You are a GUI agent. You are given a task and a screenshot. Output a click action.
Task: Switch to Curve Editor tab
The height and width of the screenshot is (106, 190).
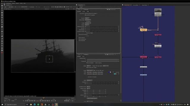pyautogui.click(x=136, y=5)
